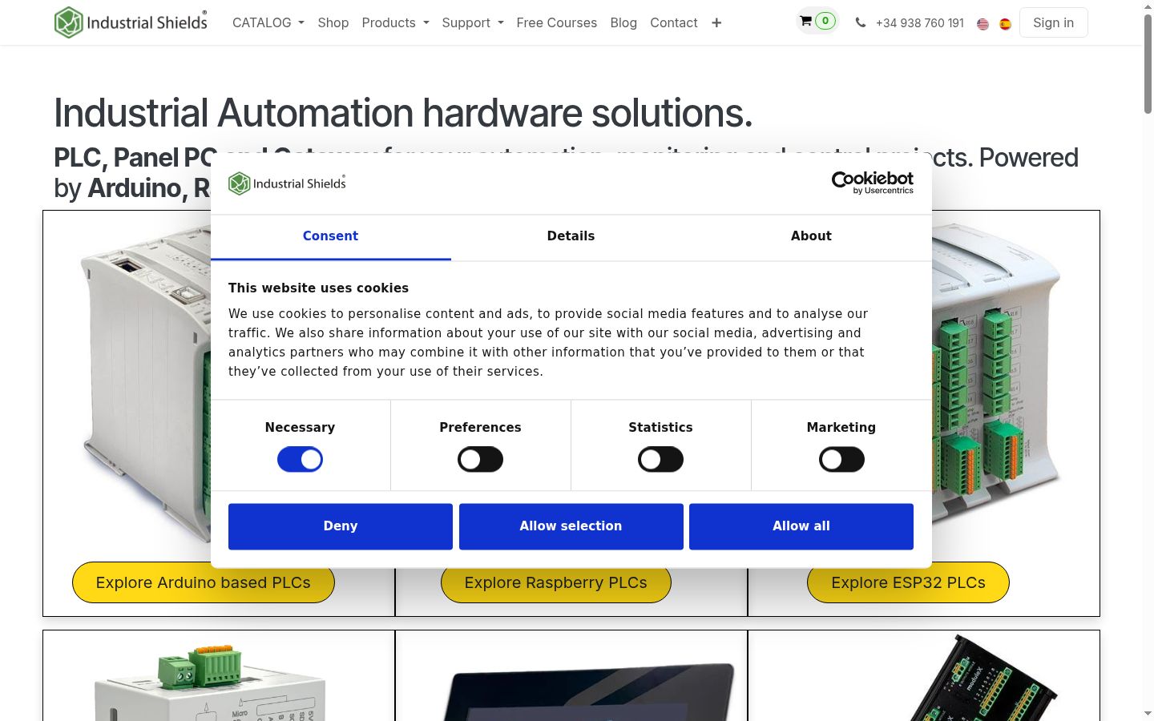The image size is (1154, 721).
Task: Click Explore ESP32 PLCs button
Action: [908, 582]
